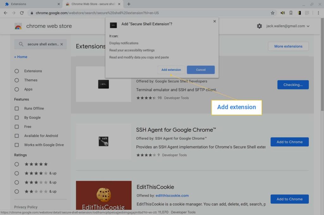Viewport: 324px width, 215px height.
Task: Open the editthiscookie.com link
Action: click(172, 196)
